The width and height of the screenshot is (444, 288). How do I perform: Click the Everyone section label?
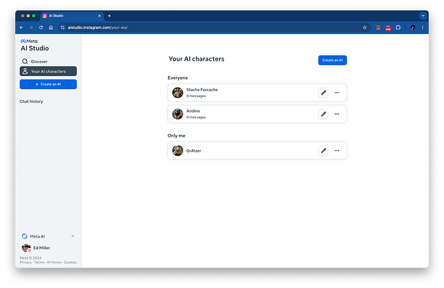[178, 78]
